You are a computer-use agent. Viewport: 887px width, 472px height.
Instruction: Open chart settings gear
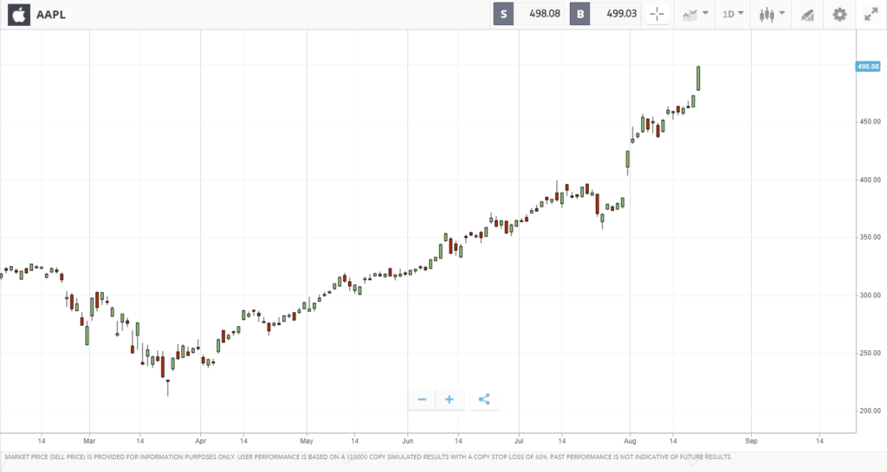click(839, 14)
